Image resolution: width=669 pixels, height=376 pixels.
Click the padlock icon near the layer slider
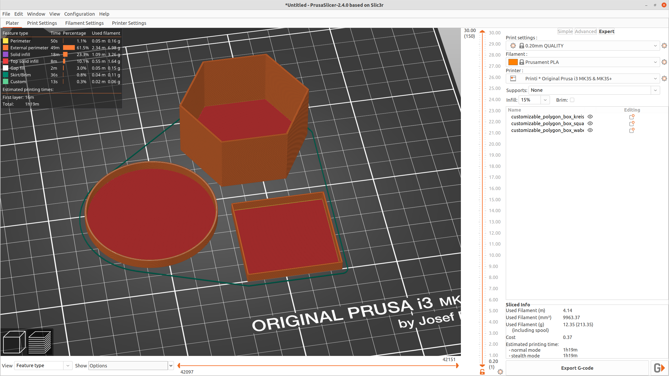(x=482, y=372)
